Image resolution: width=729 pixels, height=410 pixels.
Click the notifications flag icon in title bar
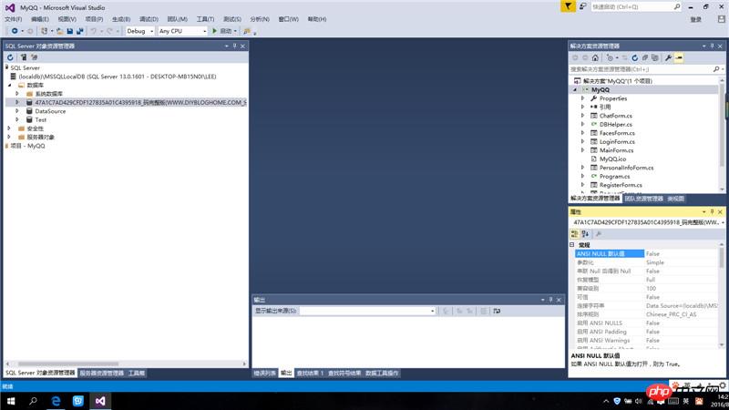tap(568, 6)
